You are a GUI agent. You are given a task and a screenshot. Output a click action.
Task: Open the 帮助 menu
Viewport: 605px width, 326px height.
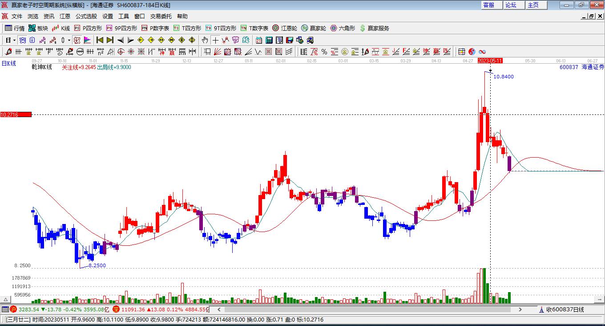click(x=182, y=16)
